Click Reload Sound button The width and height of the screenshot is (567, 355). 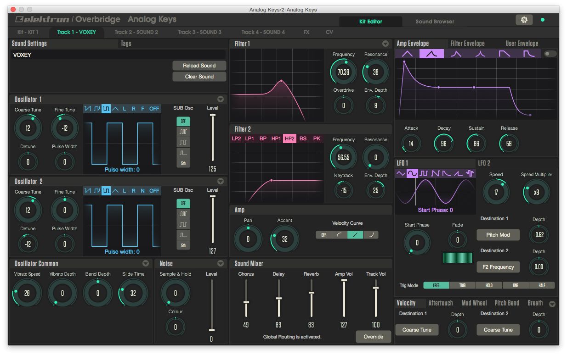click(199, 66)
